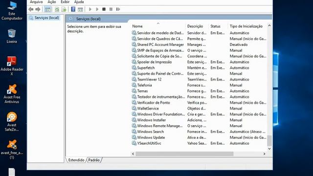Click the gear icon beside Servidor de Quadros
This screenshot has width=313, height=176.
134,39
